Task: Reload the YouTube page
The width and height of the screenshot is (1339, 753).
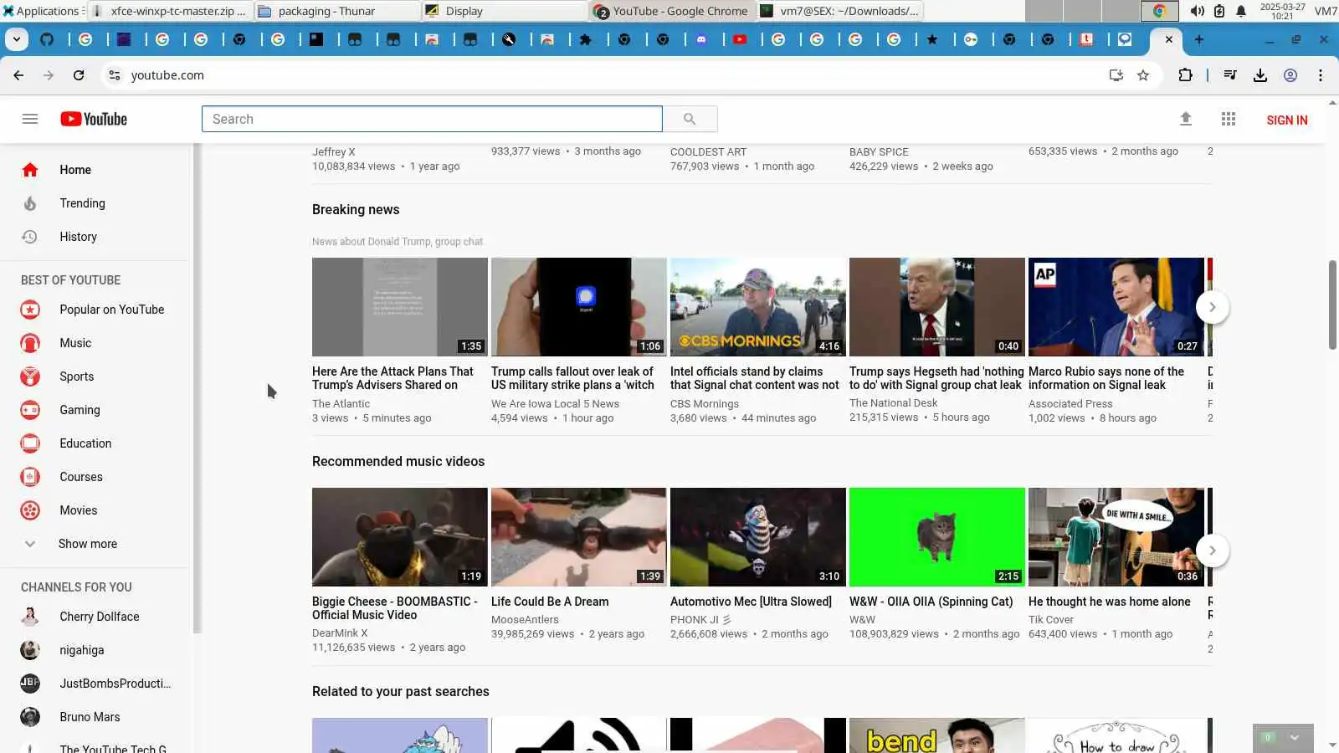Action: (79, 75)
